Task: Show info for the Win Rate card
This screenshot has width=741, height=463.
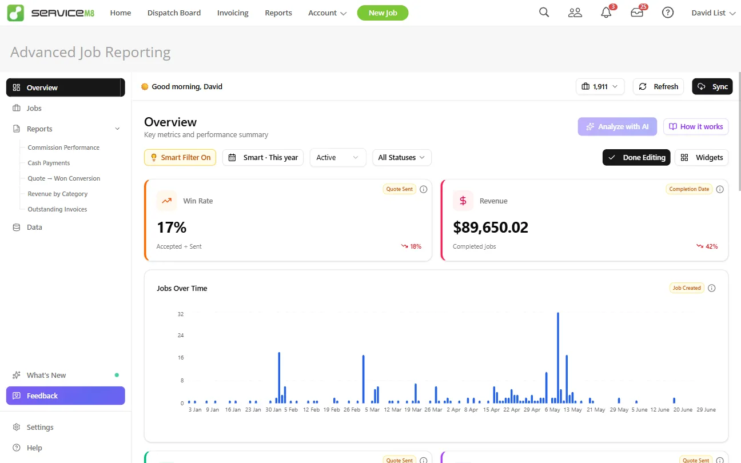Action: coord(424,189)
